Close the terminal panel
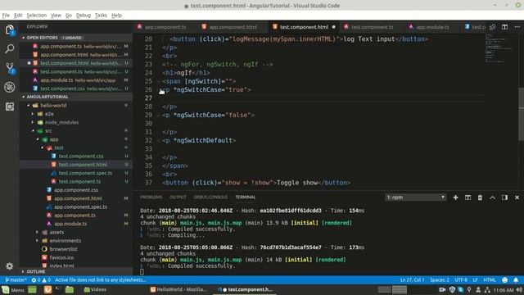Screen dimensions: 524x295 point(517,197)
